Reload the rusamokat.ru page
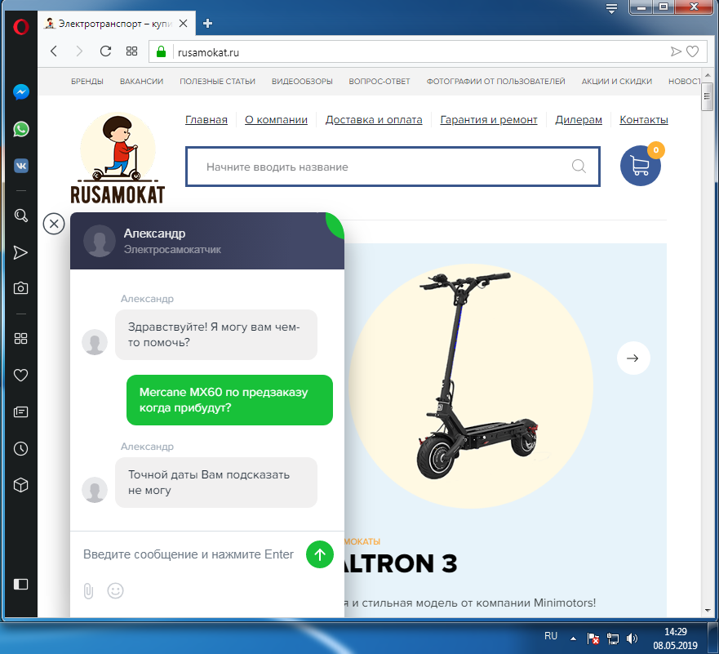The height and width of the screenshot is (654, 719). click(105, 51)
